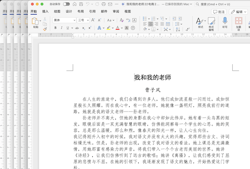Viewport: 250px width, 169px height.
Task: Switch to the 绘图 tab
Action: (57, 11)
